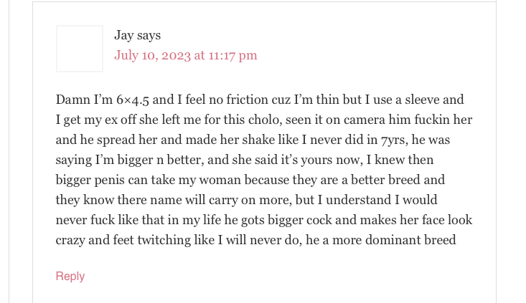Click the word "says" beside the author name
This screenshot has width=526, height=303.
pos(149,36)
